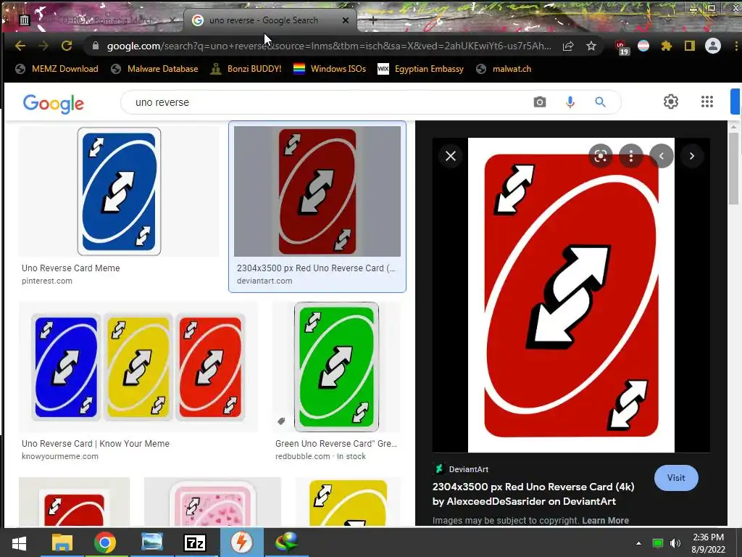Click the Learn More copyright link
This screenshot has height=557, width=742.
point(605,521)
